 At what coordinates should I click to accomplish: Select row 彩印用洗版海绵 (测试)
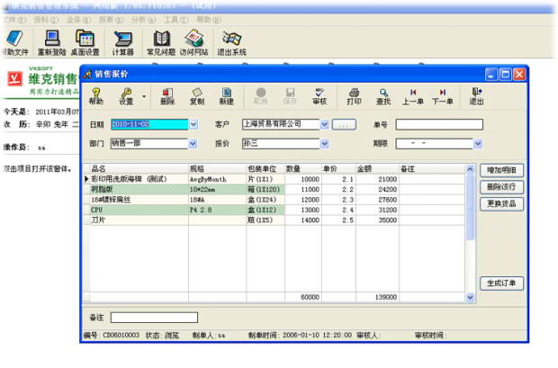click(x=274, y=179)
